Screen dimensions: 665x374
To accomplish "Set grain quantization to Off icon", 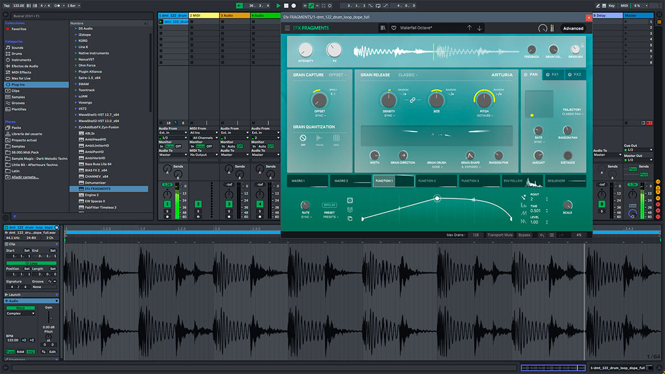I will (x=303, y=138).
